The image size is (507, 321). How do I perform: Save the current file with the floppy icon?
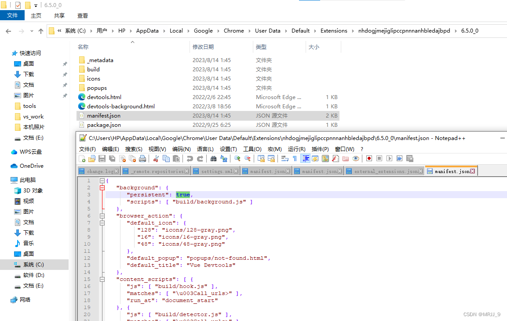point(102,159)
